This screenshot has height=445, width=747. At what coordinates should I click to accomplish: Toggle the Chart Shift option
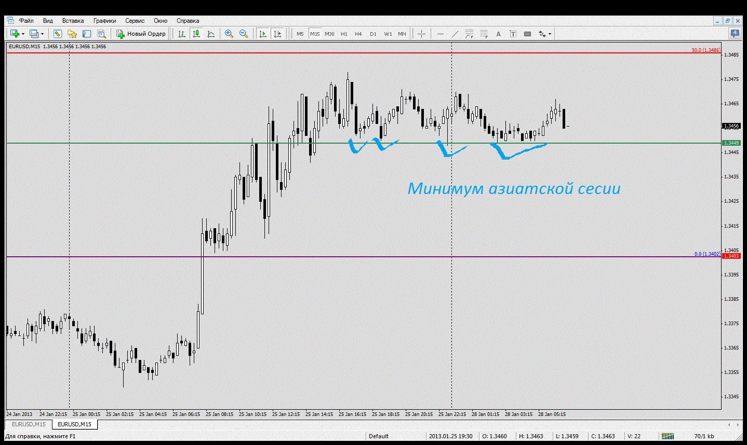[x=277, y=34]
